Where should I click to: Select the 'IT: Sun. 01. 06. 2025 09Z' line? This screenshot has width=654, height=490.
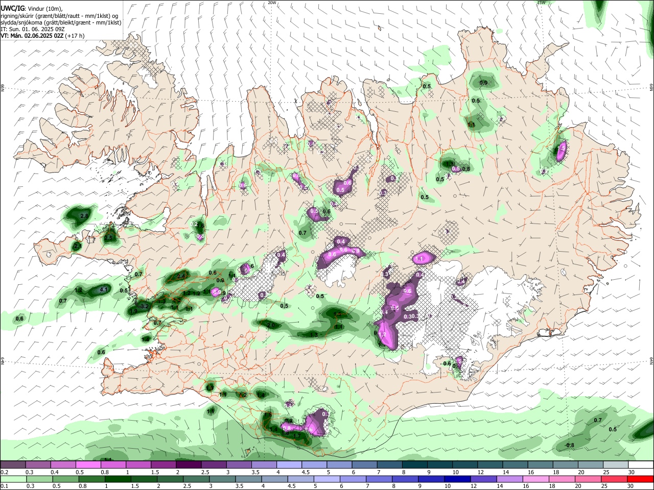(x=32, y=29)
